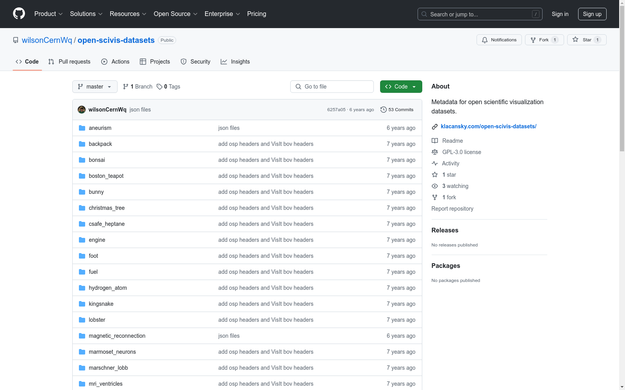Click the folder icon beside foot

pos(82,256)
